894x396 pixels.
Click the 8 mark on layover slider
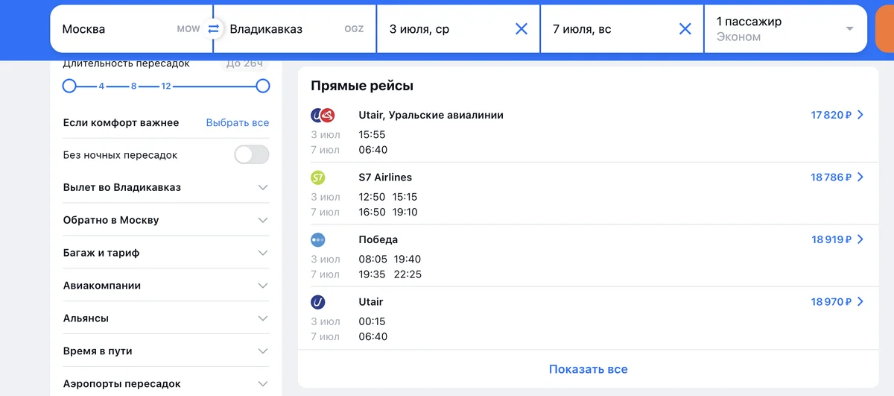click(134, 87)
